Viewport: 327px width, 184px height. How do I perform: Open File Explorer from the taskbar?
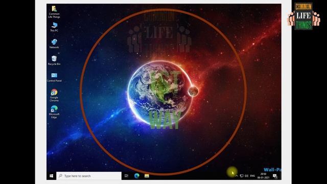147,176
